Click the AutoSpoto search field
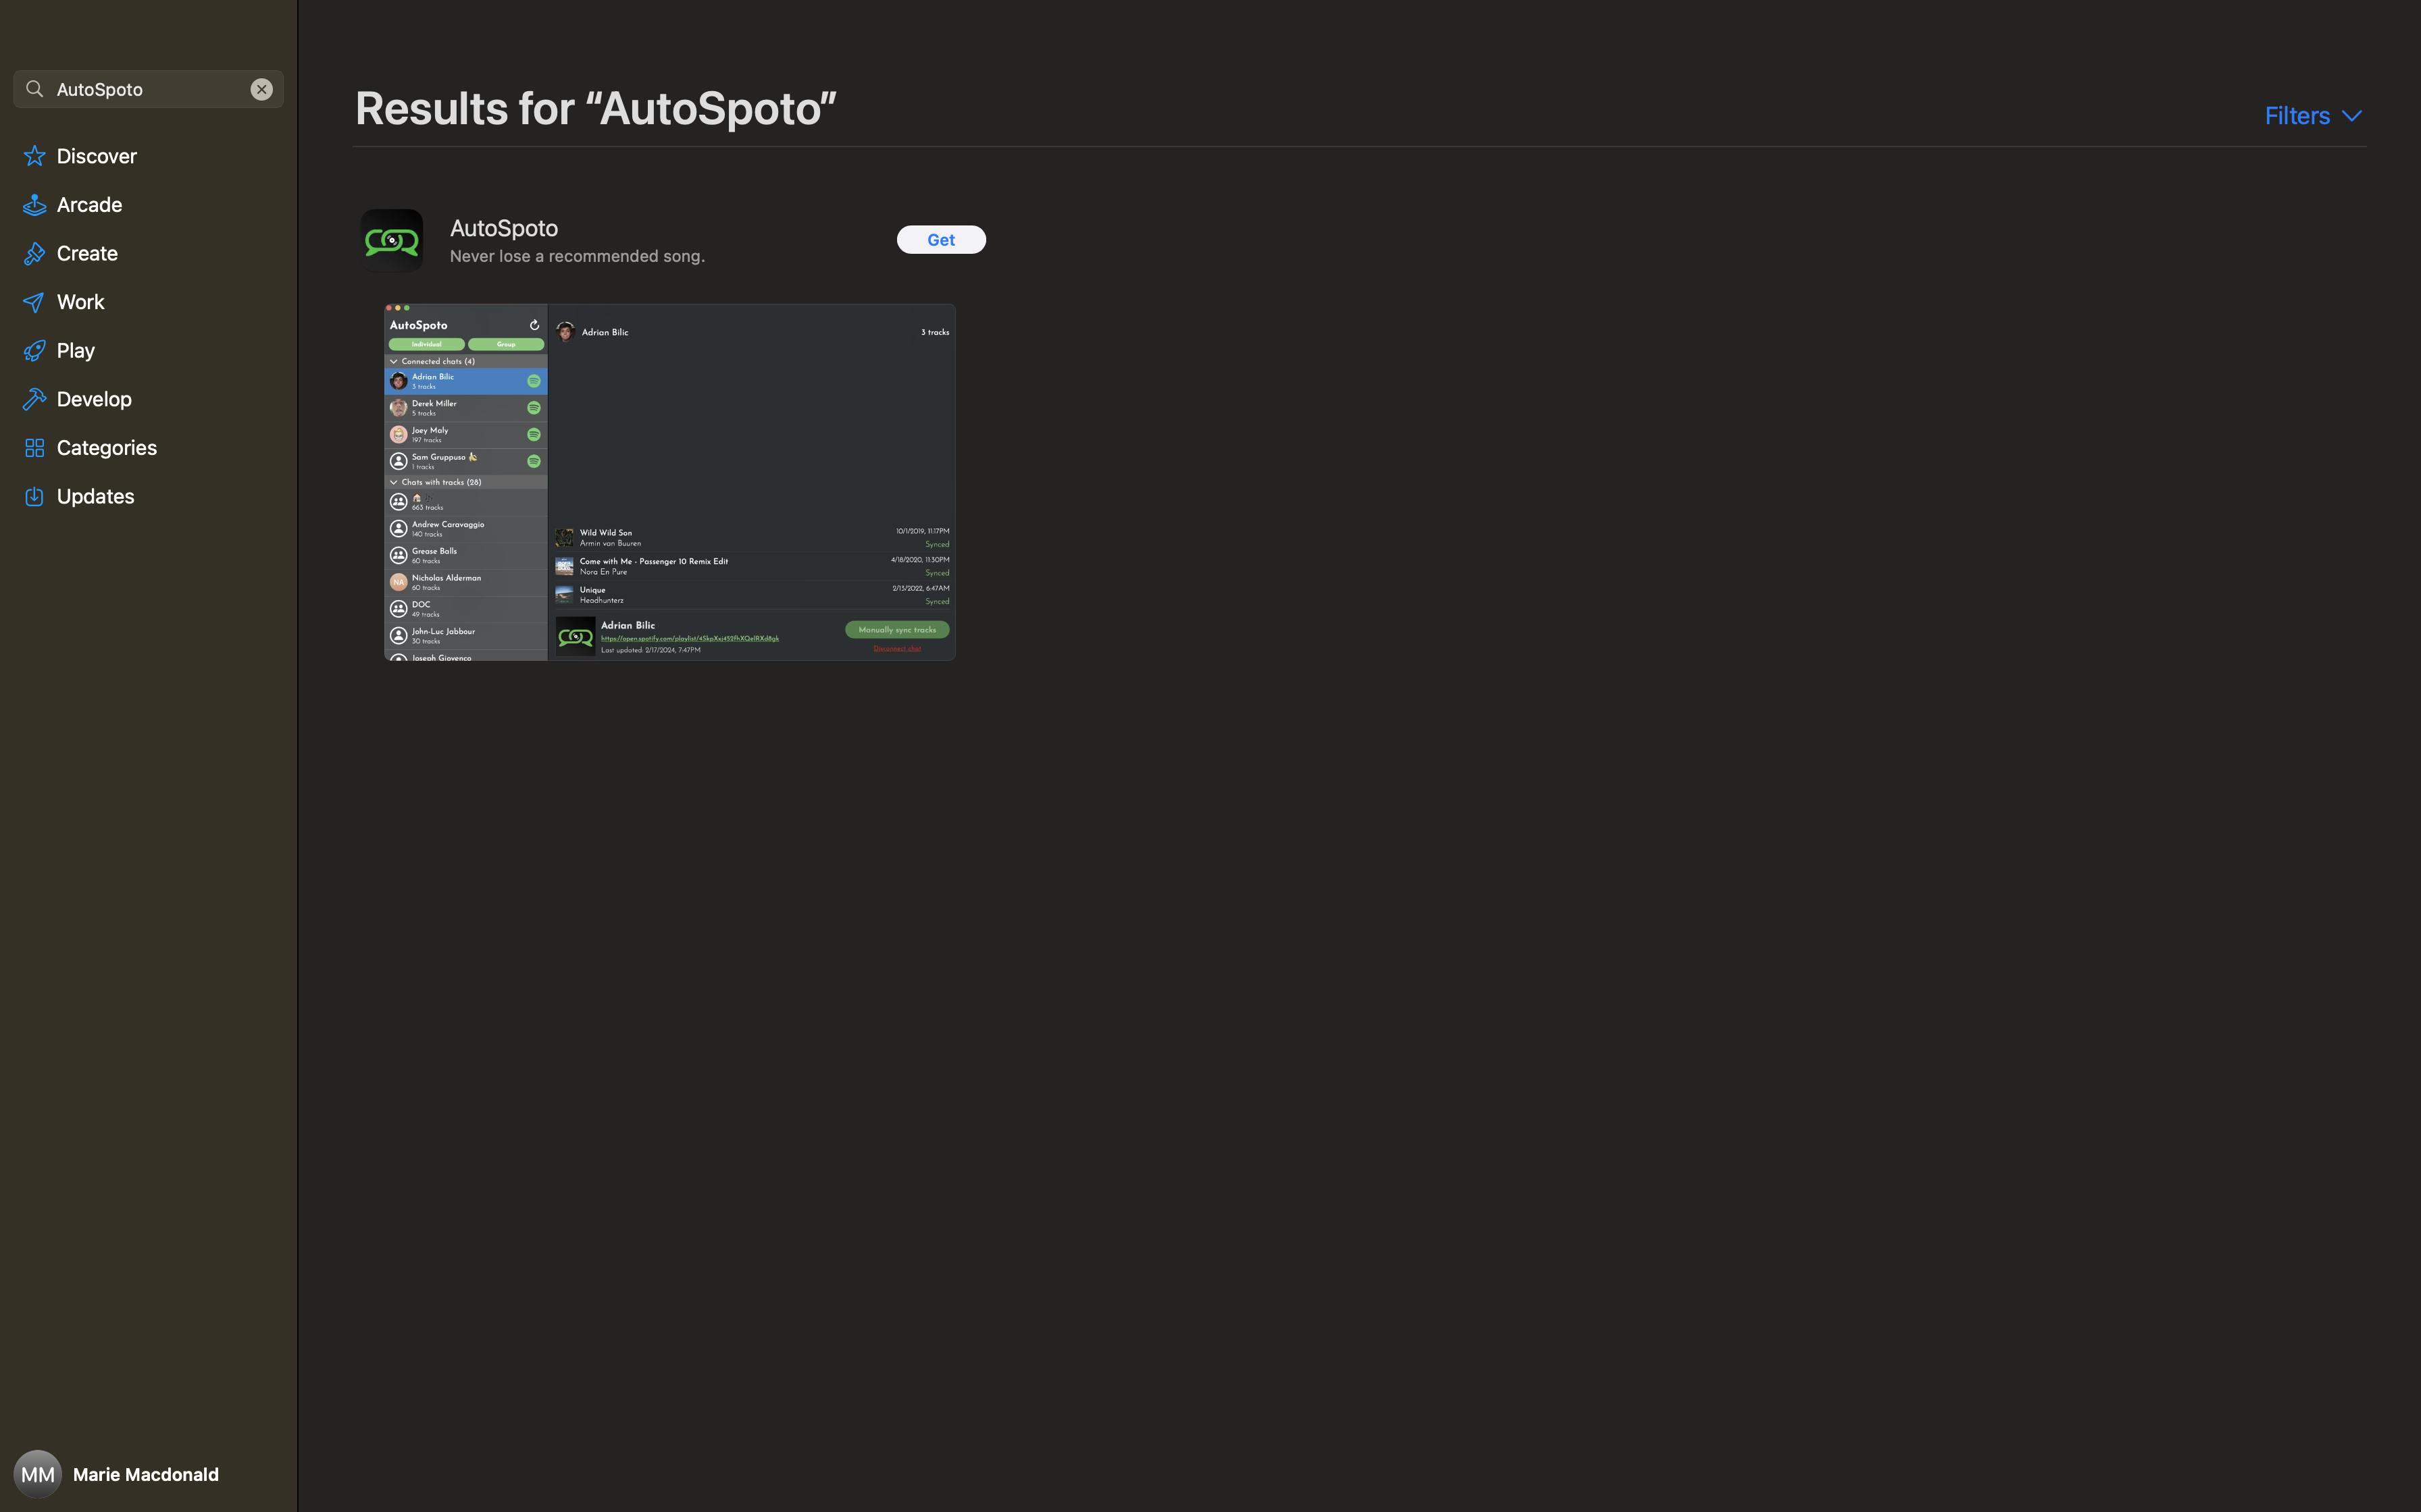The height and width of the screenshot is (1512, 2421). (x=148, y=89)
